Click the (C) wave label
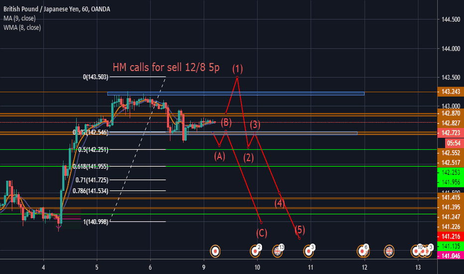464x274 pixels. [261, 233]
